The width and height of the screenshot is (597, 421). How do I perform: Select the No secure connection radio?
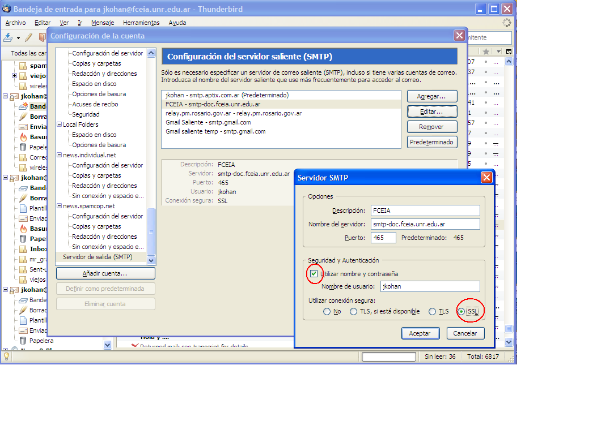pyautogui.click(x=327, y=312)
